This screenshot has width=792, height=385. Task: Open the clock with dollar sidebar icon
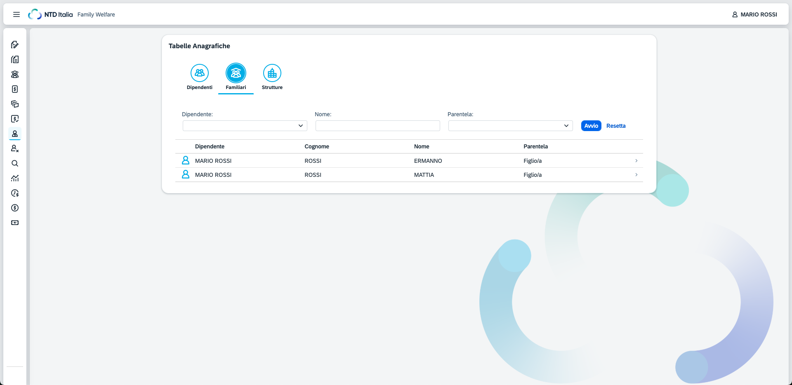pos(15,193)
